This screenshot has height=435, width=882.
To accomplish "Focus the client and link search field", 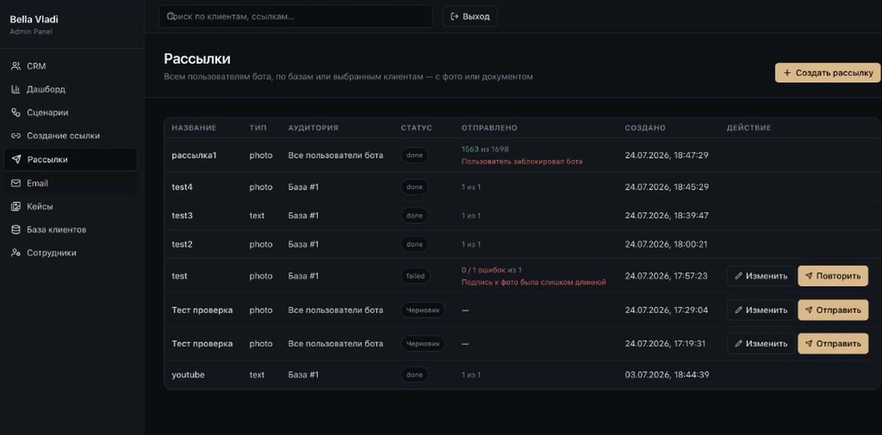I will (x=295, y=17).
